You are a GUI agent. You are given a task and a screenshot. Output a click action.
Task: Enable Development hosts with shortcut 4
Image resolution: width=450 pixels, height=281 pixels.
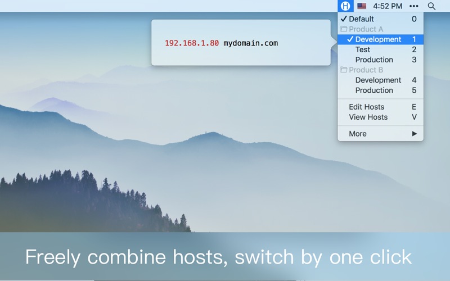tap(378, 80)
